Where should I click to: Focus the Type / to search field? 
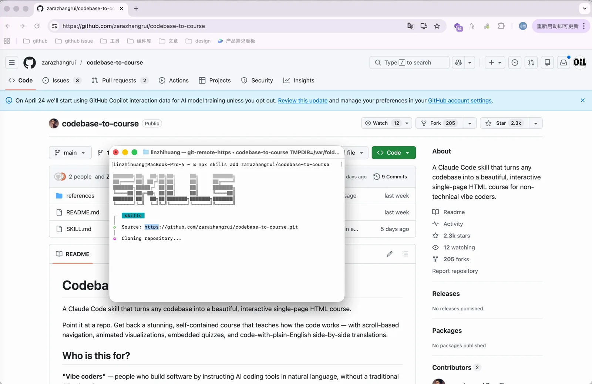point(409,63)
